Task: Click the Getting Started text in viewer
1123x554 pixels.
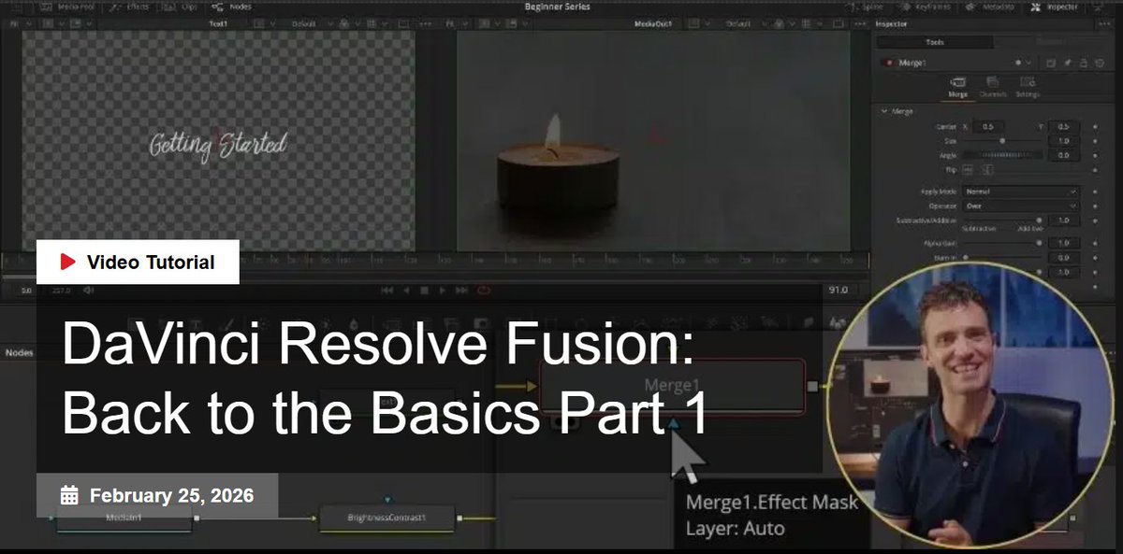Action: point(218,145)
